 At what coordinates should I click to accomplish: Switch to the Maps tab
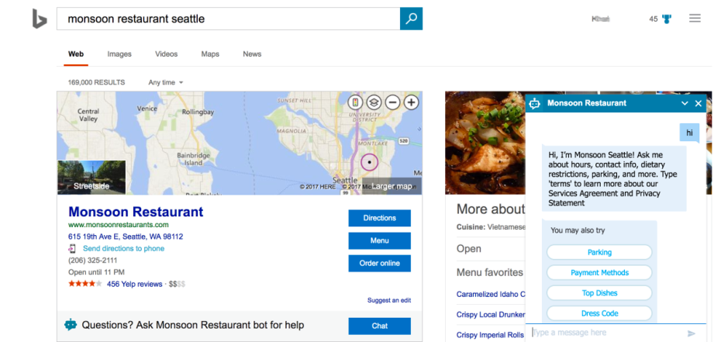tap(210, 54)
